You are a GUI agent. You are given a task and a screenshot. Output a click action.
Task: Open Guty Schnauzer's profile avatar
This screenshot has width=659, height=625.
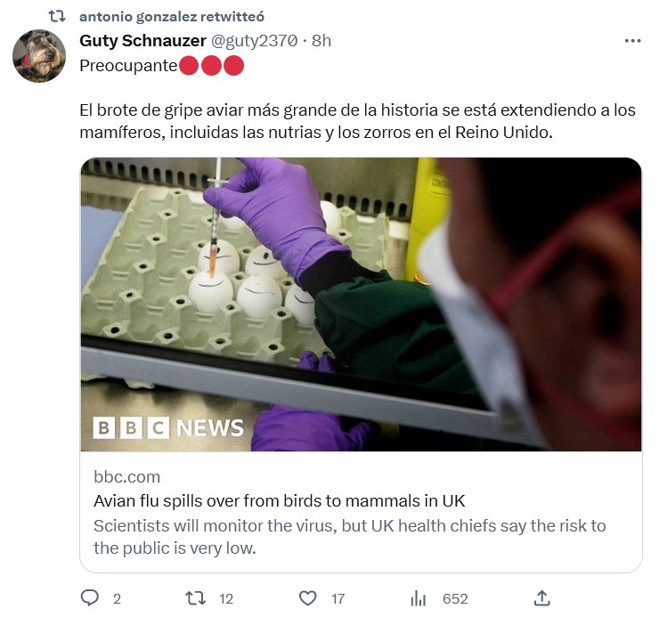point(39,56)
